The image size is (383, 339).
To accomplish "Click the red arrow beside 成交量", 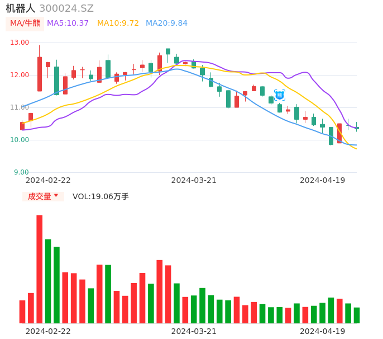I will tap(56, 196).
